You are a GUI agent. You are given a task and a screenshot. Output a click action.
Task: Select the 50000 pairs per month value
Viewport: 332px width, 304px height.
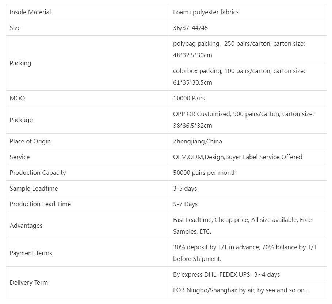pyautogui.click(x=205, y=173)
